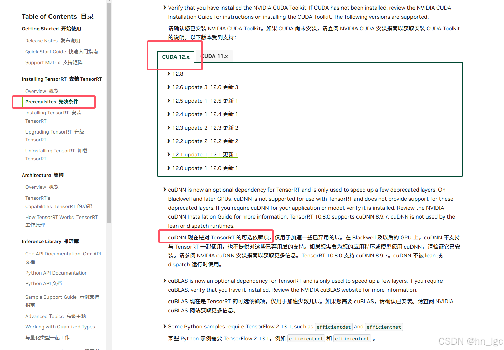Screen dimensions: 504x350
Task: Open Uninstalling TensorRT in the sidebar
Action: coord(56,155)
